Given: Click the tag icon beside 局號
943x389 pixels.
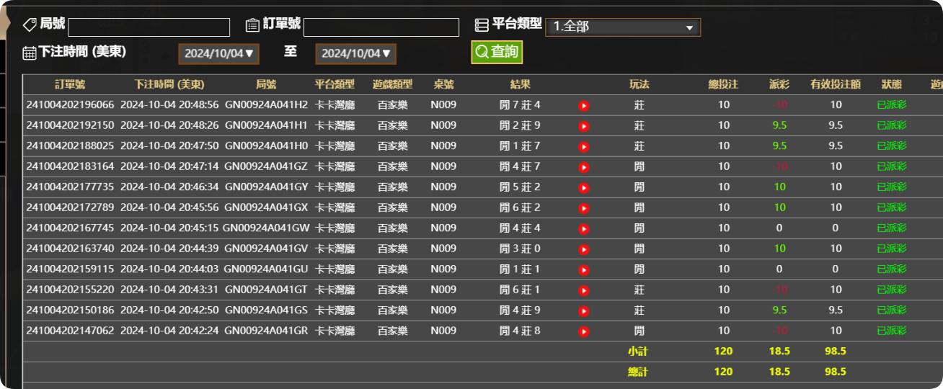Looking at the screenshot, I should (30, 24).
